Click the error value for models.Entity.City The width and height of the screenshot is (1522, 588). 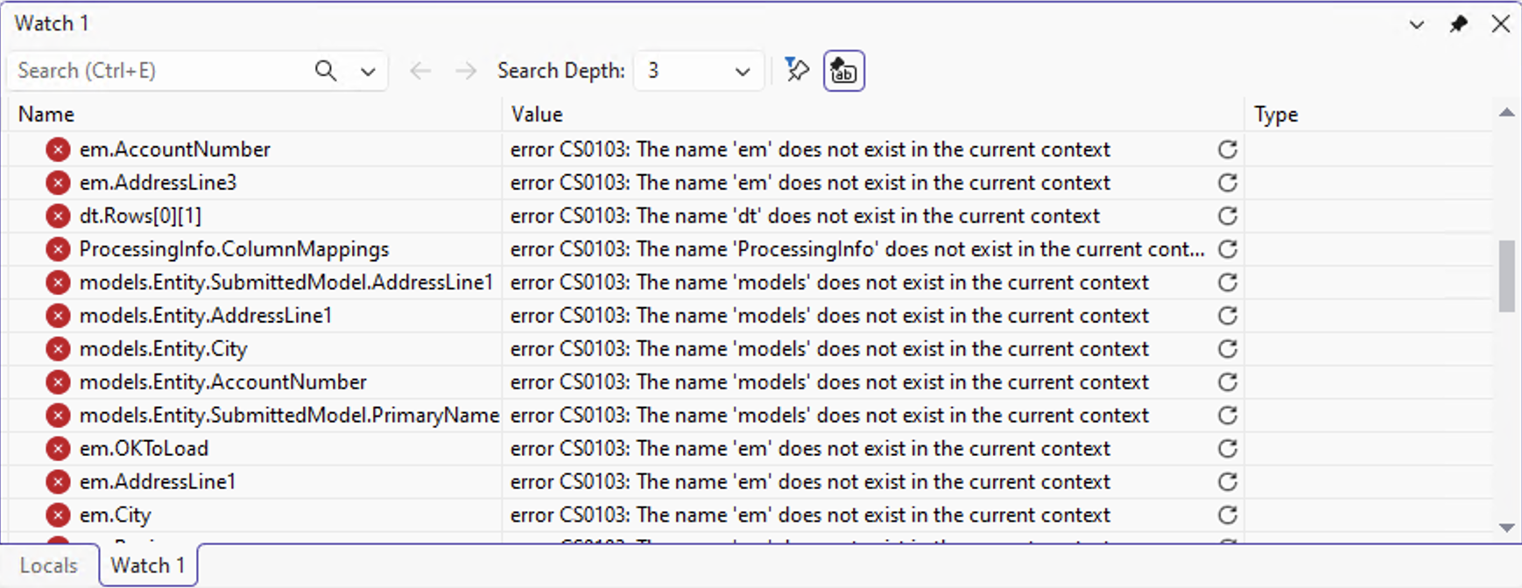tap(829, 349)
